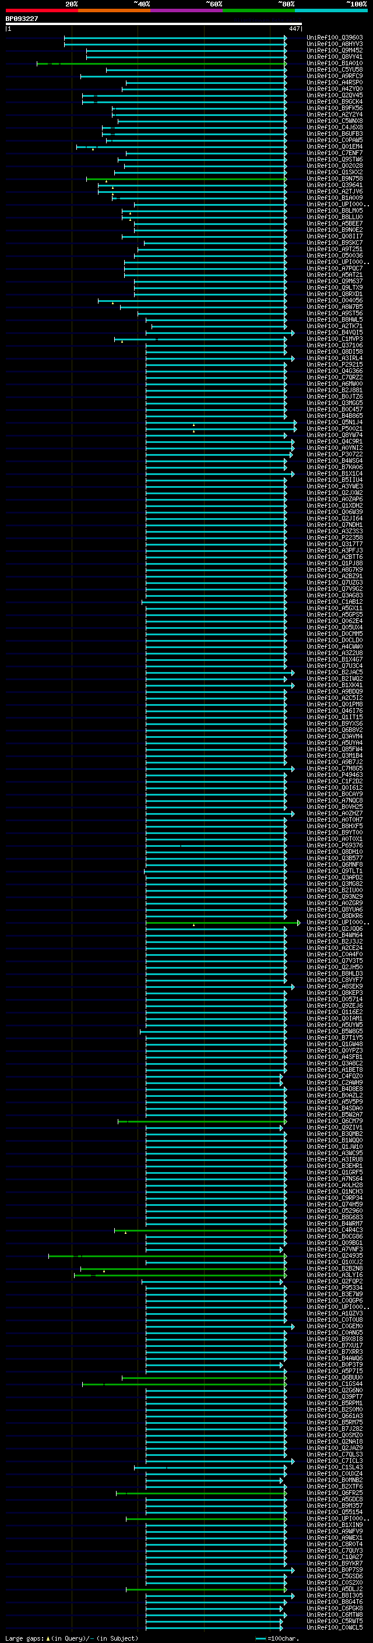Select the UniRef100_A4RSP0 entry
Image resolution: width=373 pixels, height=1643 pixels.
coord(334,82)
